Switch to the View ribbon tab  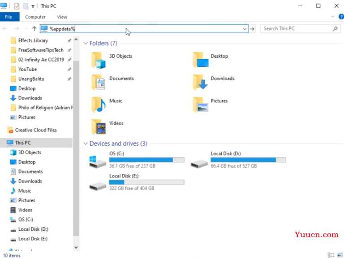coord(62,17)
